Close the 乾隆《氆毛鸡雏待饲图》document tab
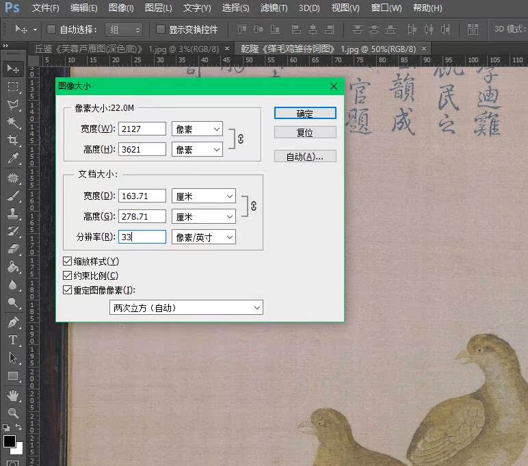Screen dimensions: 528x466 point(424,49)
